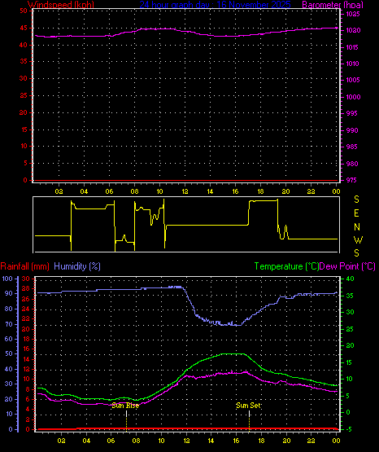Click 985 on the barometer axis
The height and width of the screenshot is (452, 379).
(x=351, y=147)
